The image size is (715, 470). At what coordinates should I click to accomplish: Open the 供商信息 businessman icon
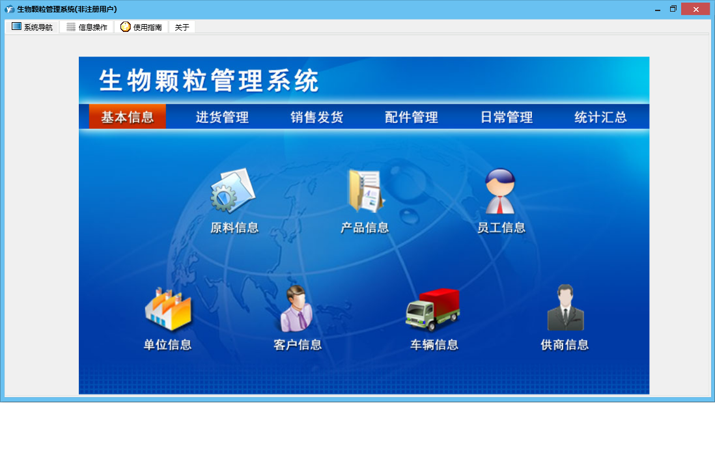point(565,308)
